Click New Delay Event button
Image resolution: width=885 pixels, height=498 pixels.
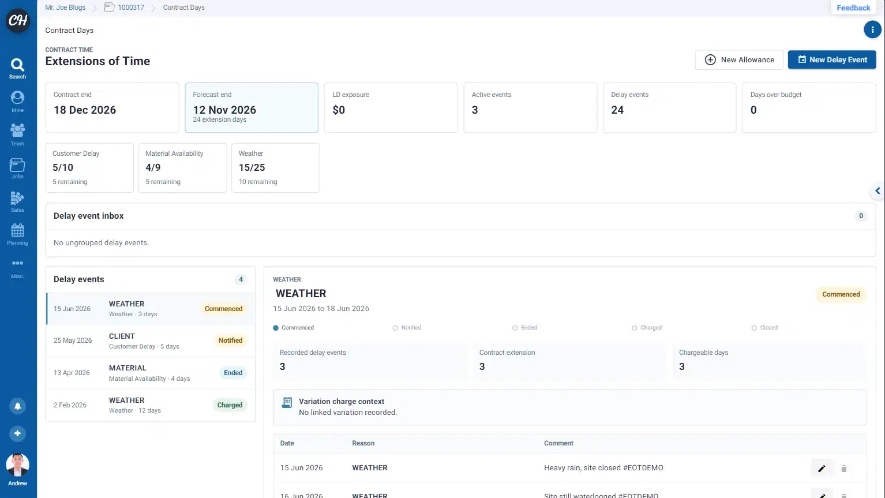coord(832,60)
